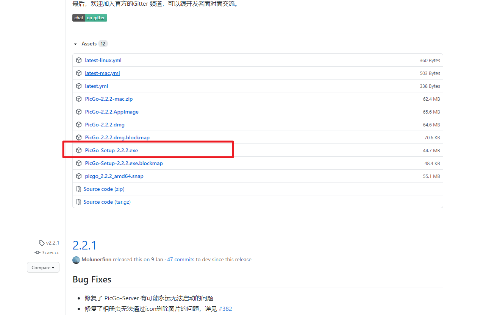Viewport: 486px width, 315px height.
Task: Click the 503 Bytes size text
Action: coord(430,73)
